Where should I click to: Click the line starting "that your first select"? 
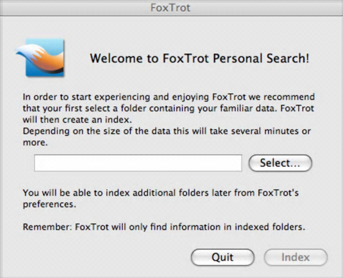click(168, 109)
